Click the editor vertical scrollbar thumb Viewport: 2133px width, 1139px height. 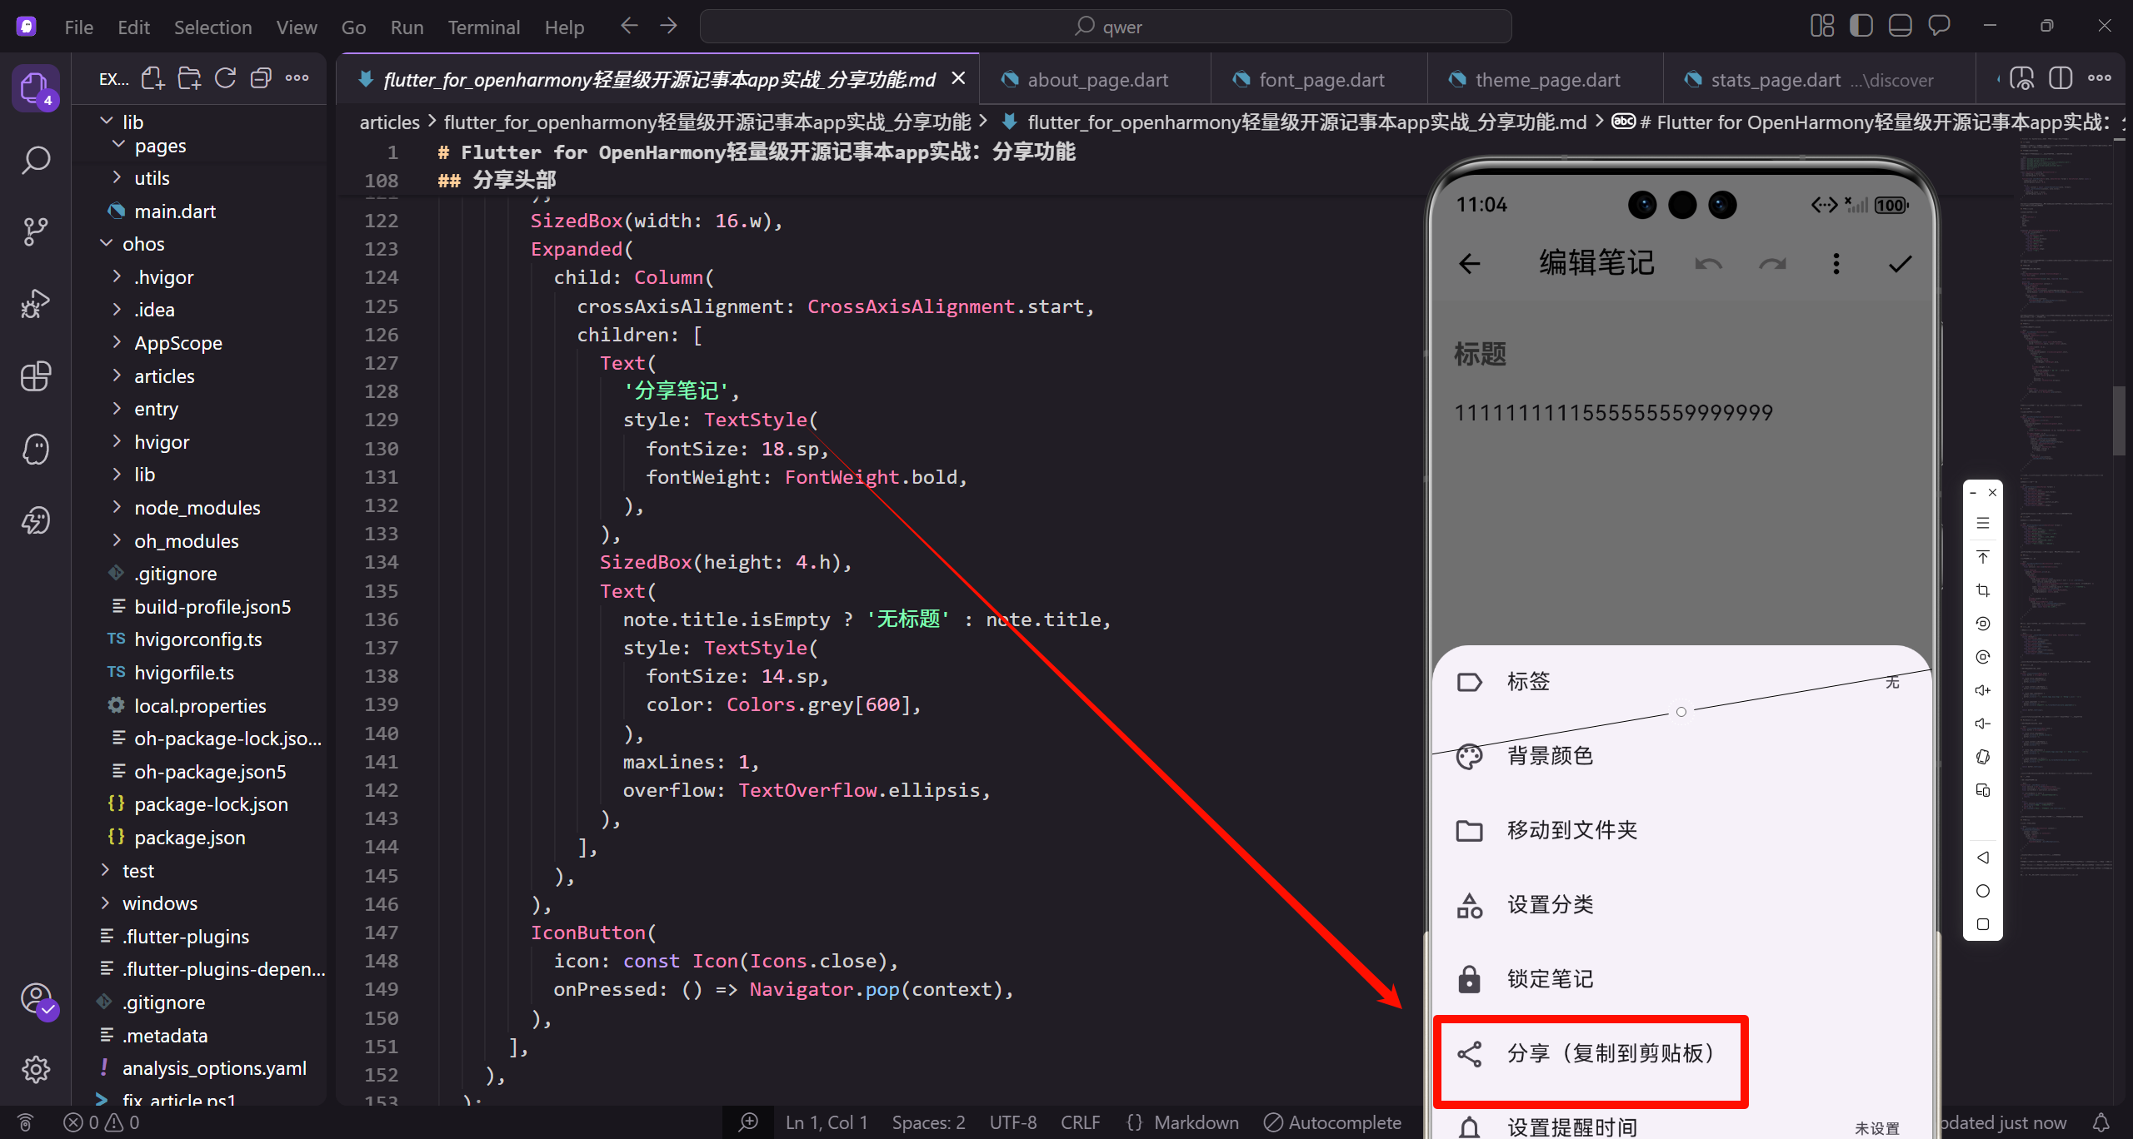(x=2118, y=420)
